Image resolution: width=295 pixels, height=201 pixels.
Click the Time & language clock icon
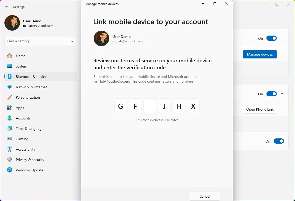(x=10, y=128)
